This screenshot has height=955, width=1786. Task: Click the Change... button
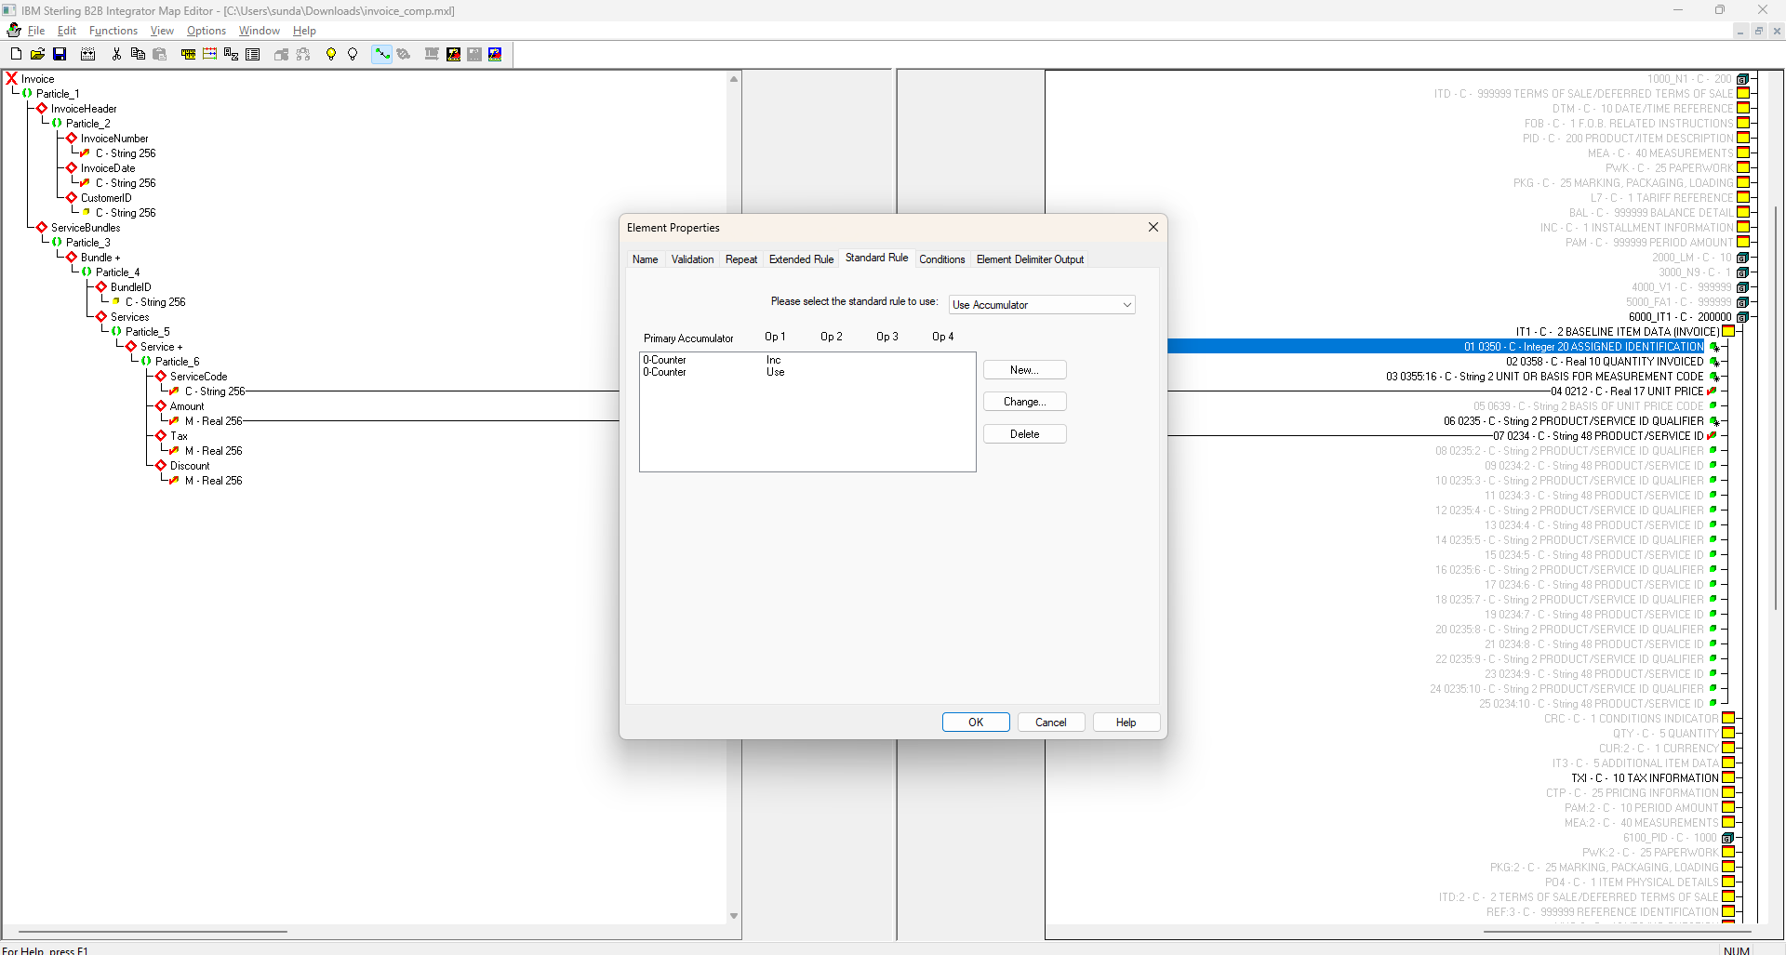1024,402
